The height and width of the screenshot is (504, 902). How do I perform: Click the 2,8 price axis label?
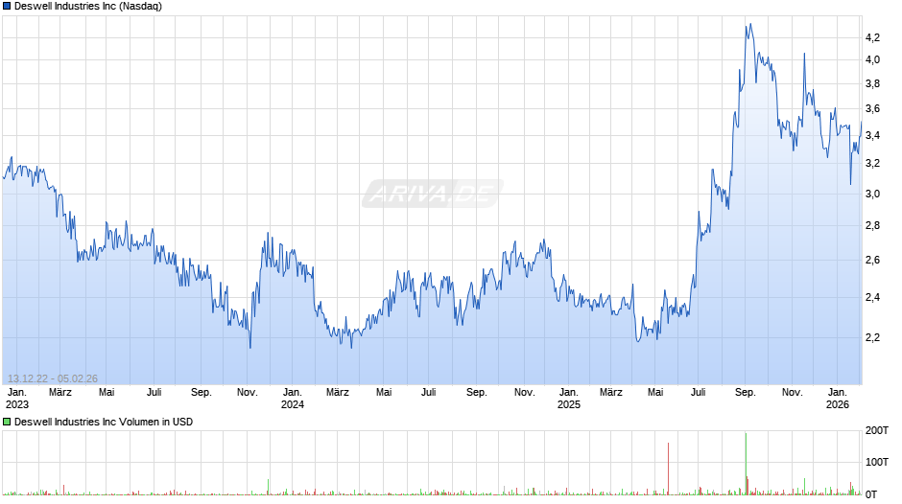click(872, 225)
